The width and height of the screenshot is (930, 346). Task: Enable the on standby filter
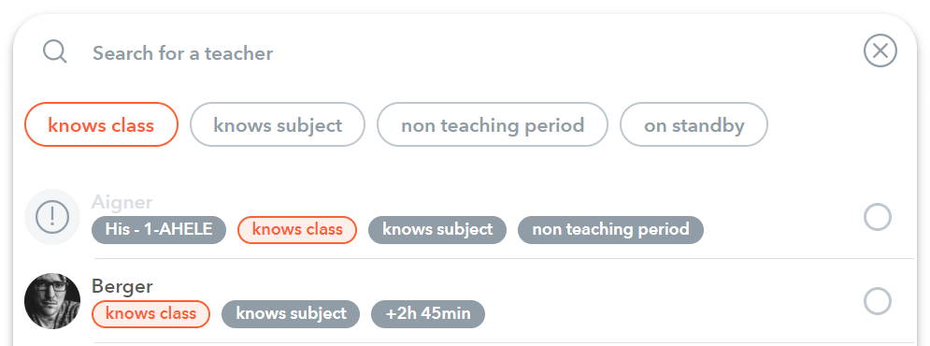[x=694, y=124]
